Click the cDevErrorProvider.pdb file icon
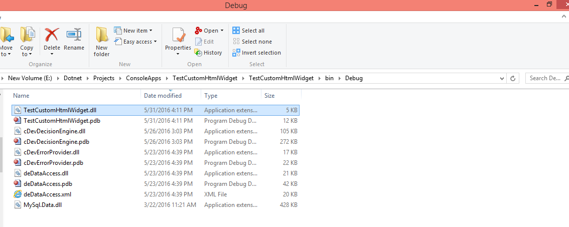This screenshot has height=227, width=569. pyautogui.click(x=18, y=163)
